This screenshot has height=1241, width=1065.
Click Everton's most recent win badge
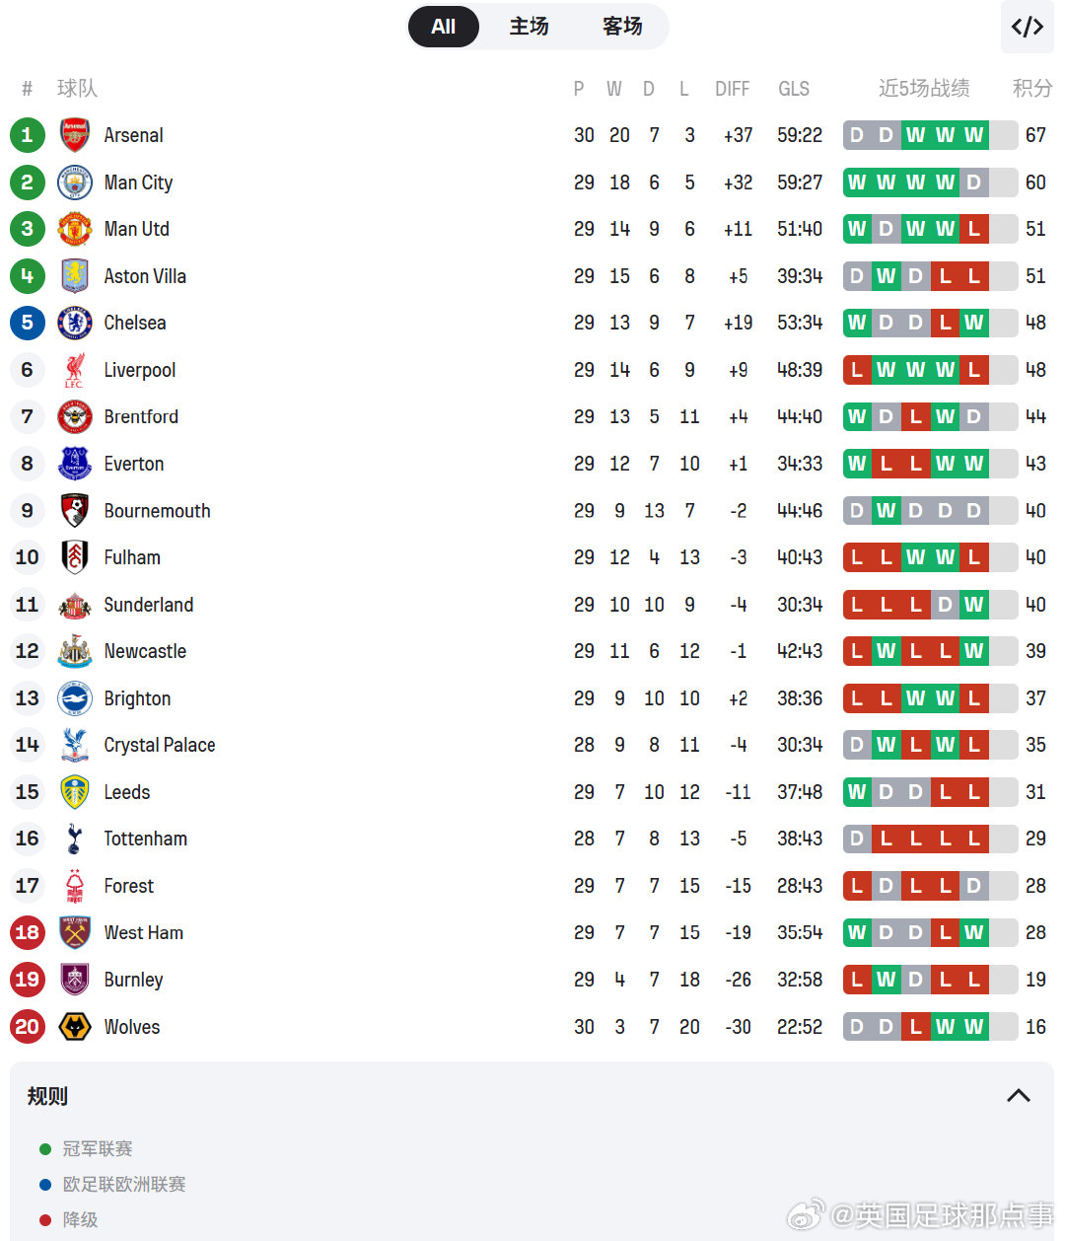[974, 464]
